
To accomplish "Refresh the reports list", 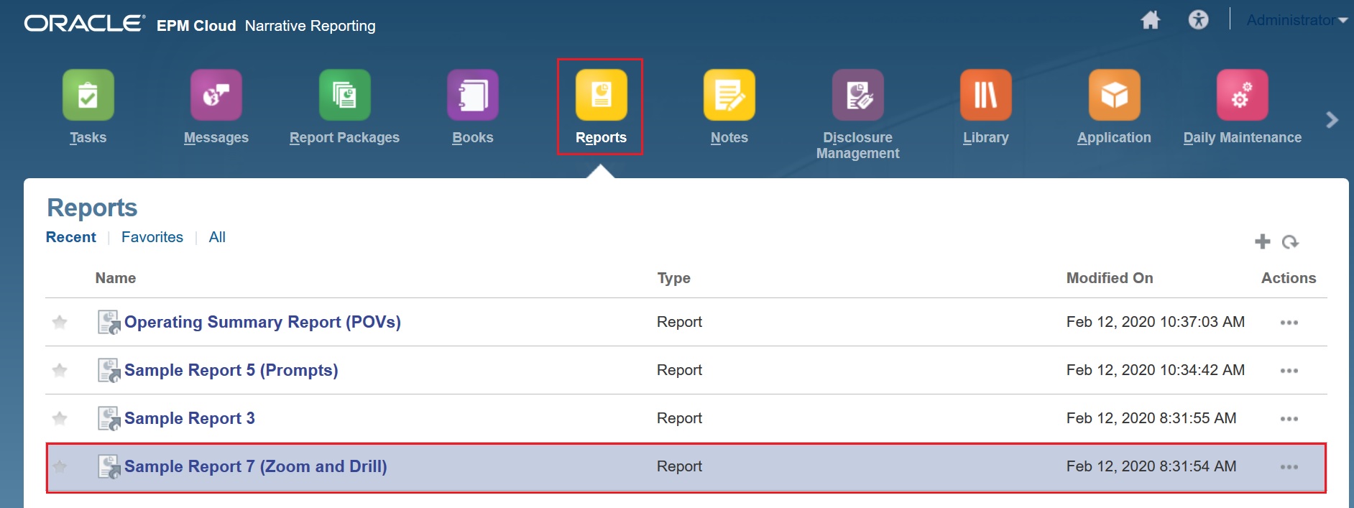I will click(x=1290, y=242).
